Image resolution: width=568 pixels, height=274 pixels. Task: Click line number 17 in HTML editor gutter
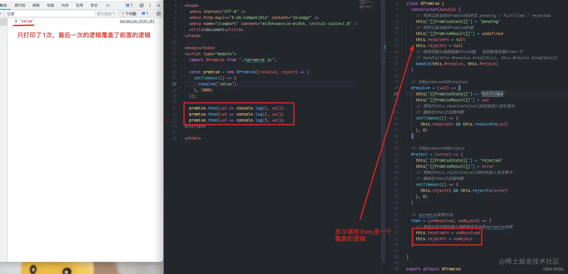(174, 84)
